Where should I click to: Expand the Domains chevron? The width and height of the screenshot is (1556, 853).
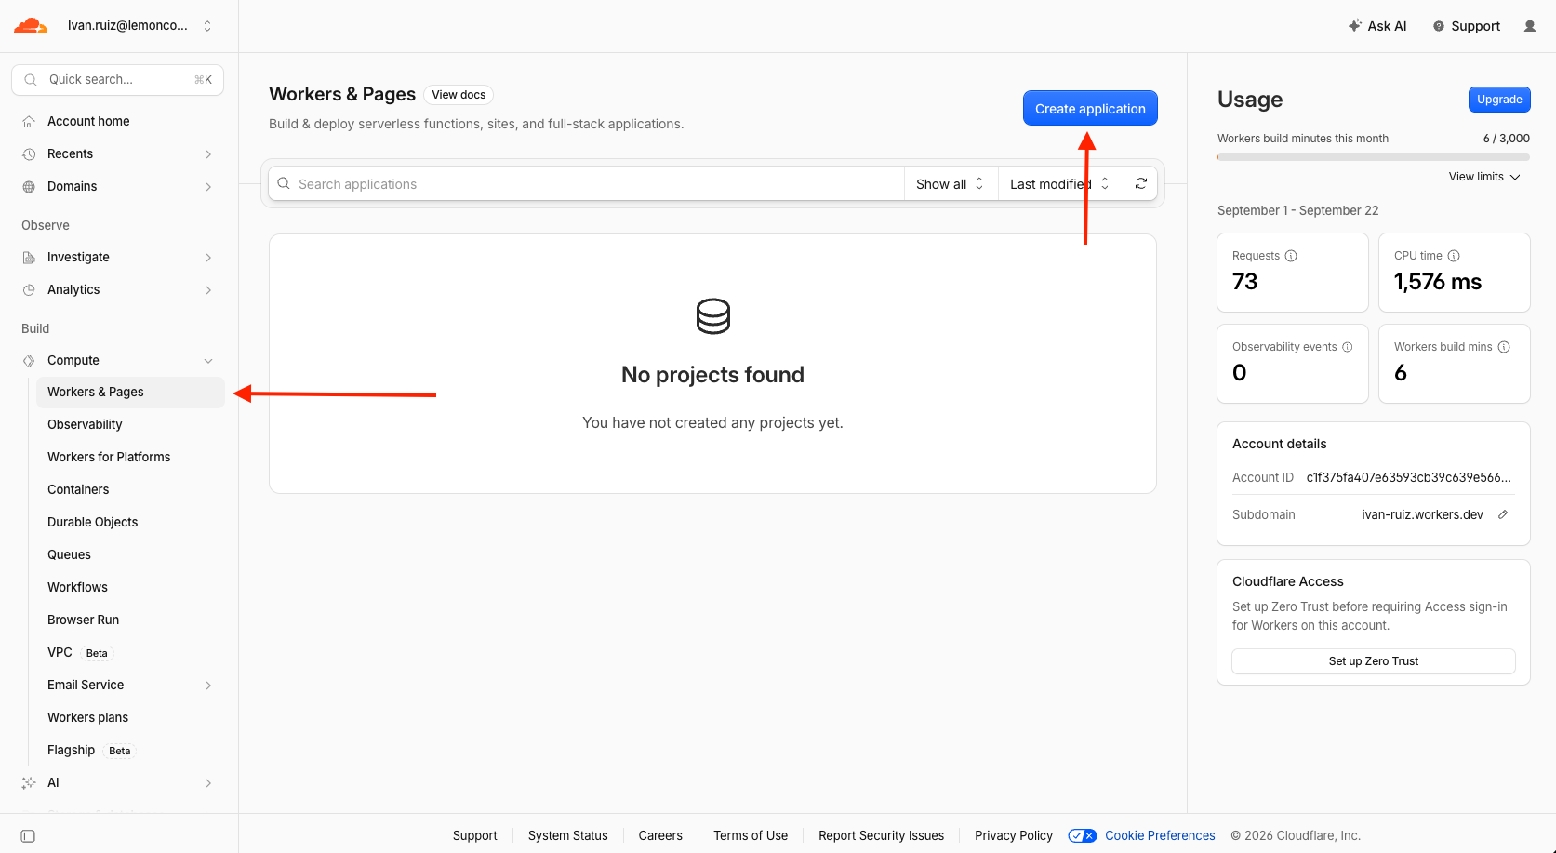[x=208, y=187]
